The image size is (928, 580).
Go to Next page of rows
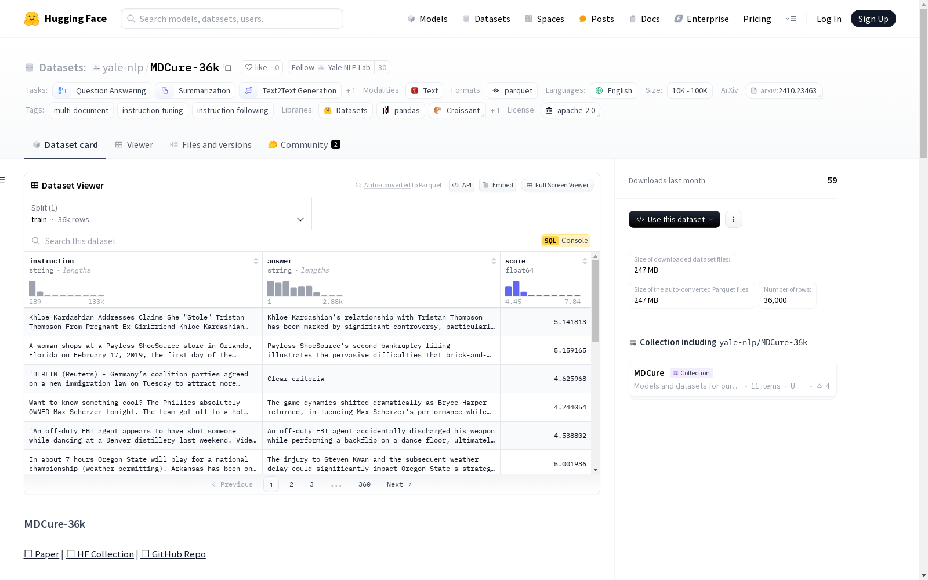pos(399,484)
